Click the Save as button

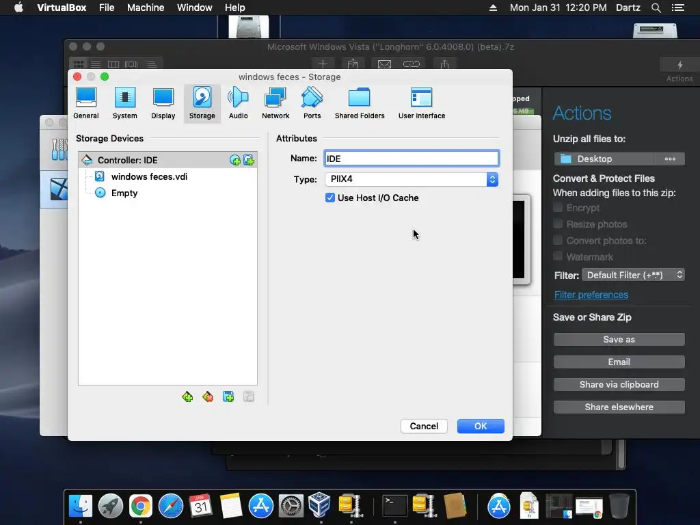point(619,339)
